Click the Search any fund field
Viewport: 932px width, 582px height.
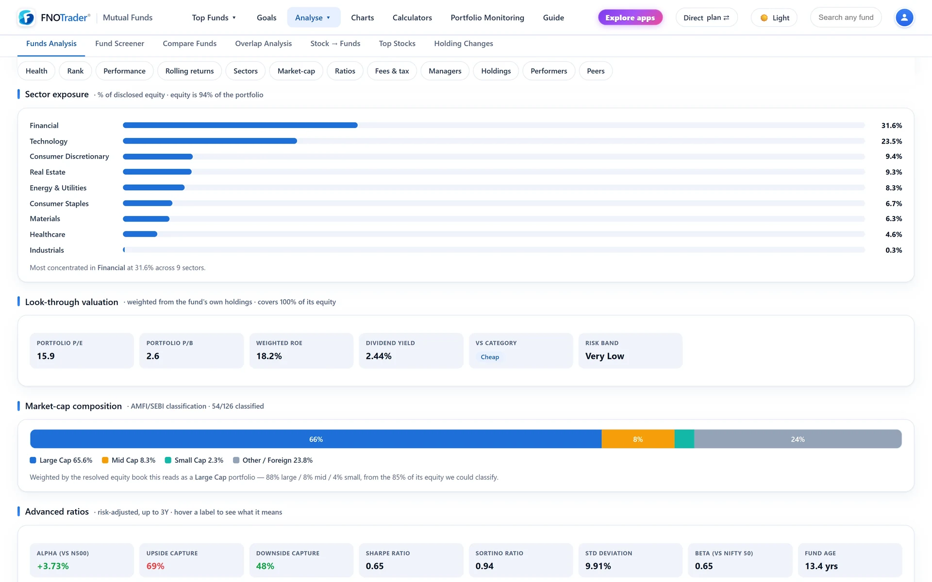(x=846, y=17)
